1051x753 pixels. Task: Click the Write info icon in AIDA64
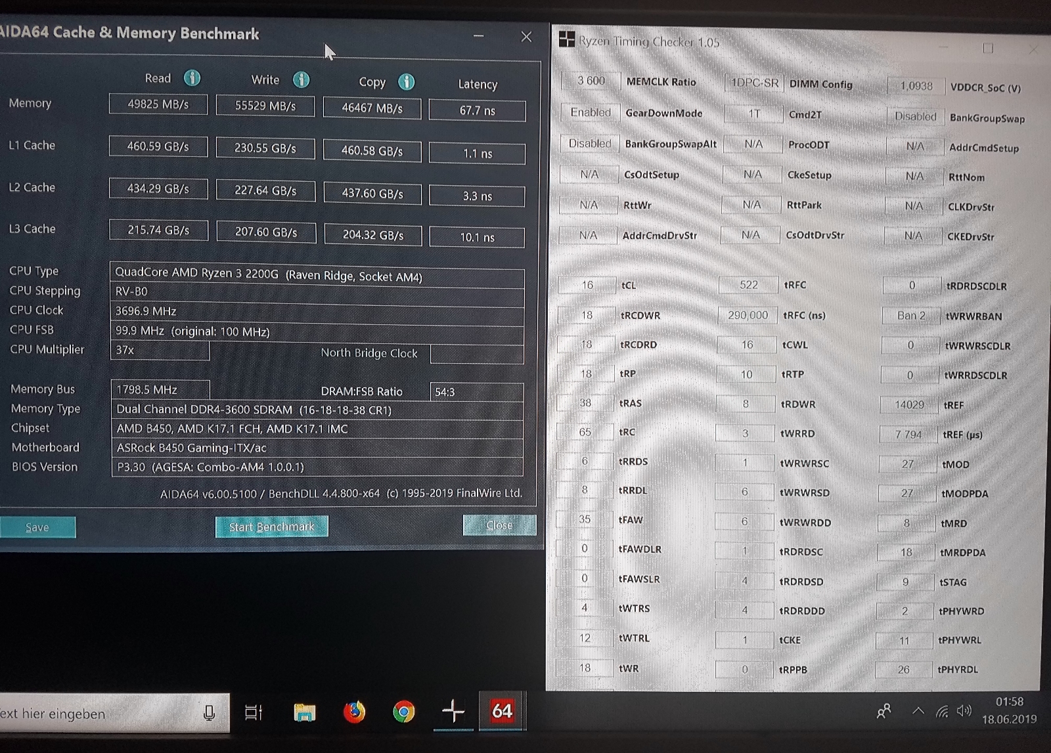(301, 80)
